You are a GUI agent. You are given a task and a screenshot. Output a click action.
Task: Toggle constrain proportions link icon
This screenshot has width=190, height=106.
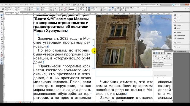(25, 9)
